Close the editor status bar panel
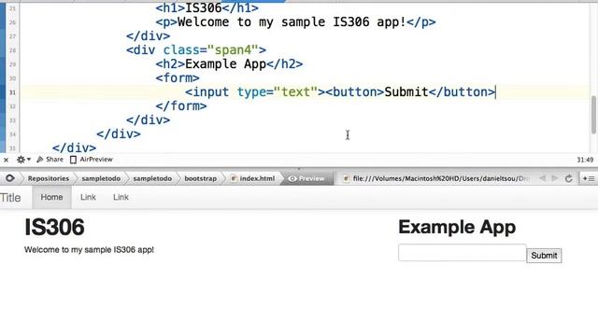The image size is (598, 336). point(6,160)
